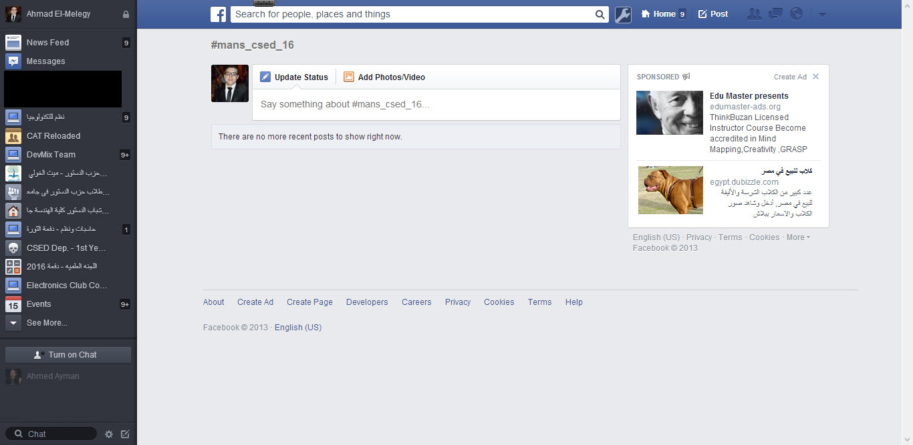Click the About footer link
Image resolution: width=913 pixels, height=445 pixels.
click(214, 302)
